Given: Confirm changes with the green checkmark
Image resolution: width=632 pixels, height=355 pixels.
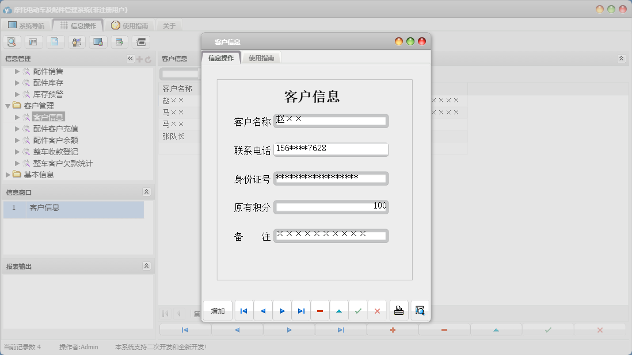Looking at the screenshot, I should [x=358, y=311].
